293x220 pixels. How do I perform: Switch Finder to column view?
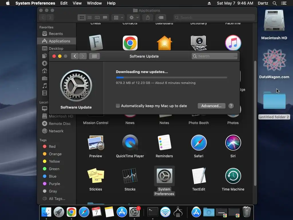(x=97, y=17)
